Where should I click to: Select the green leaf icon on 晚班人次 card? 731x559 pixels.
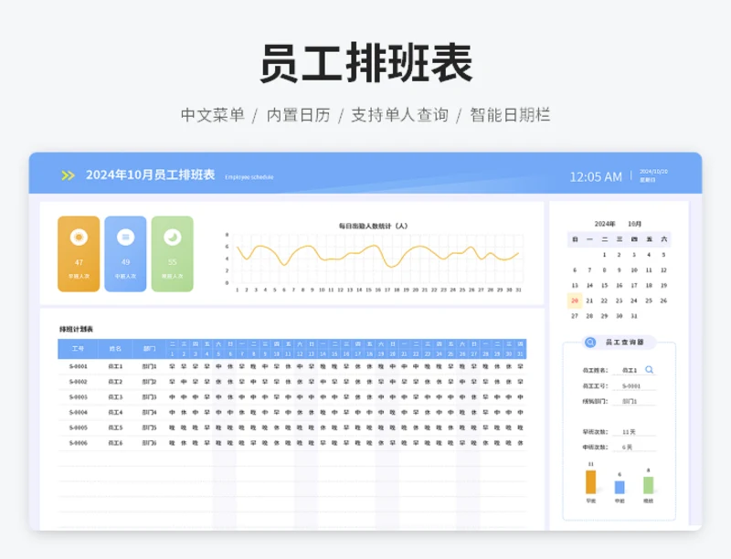(x=171, y=236)
